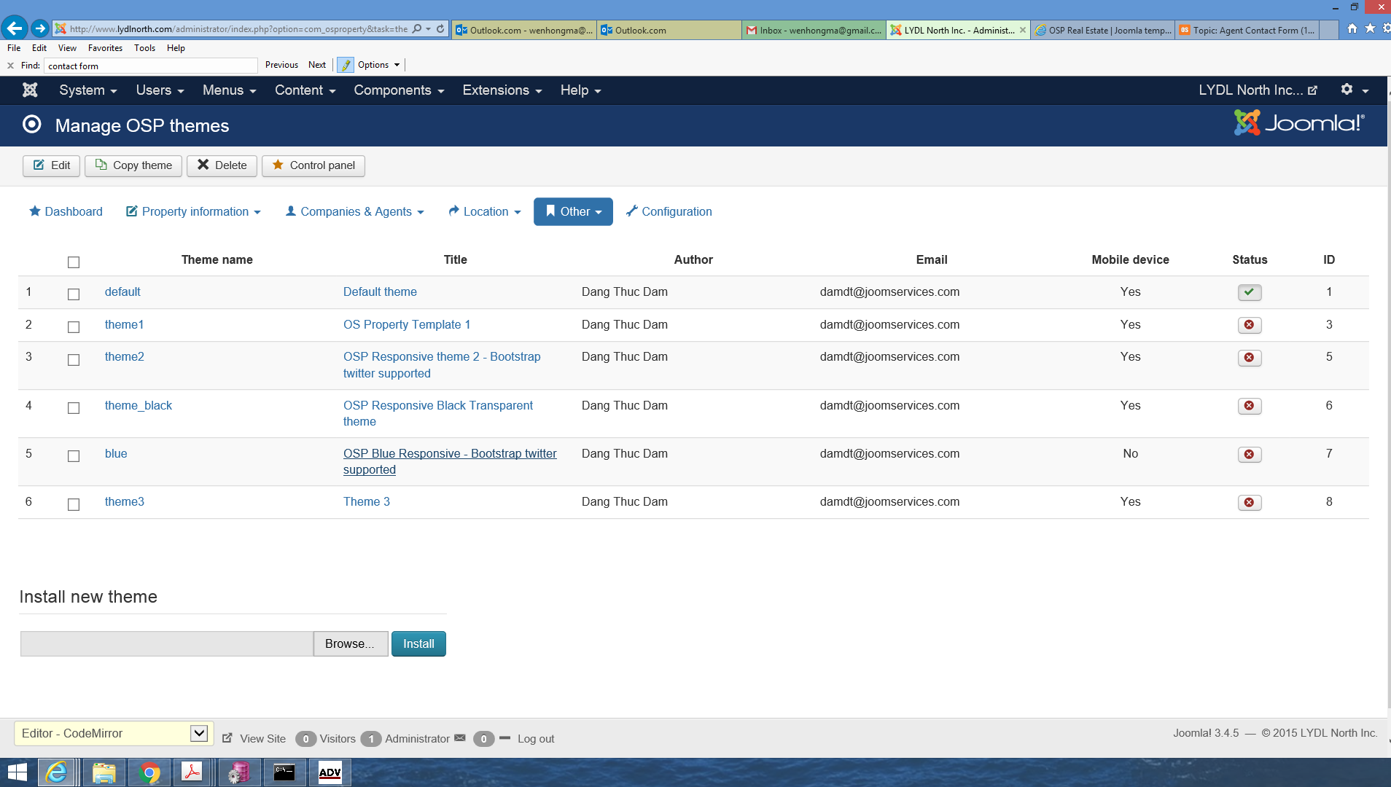The image size is (1391, 787).
Task: Click the Copy theme button
Action: (133, 165)
